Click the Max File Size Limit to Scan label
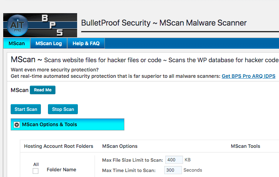The image size is (279, 177). tap(133, 160)
